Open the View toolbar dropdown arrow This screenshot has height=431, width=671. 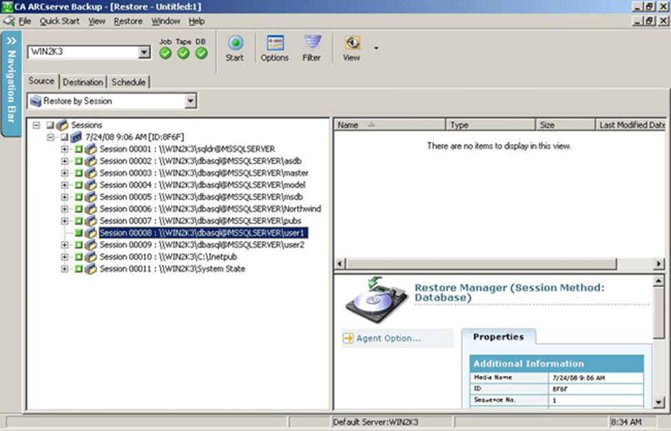click(x=376, y=48)
